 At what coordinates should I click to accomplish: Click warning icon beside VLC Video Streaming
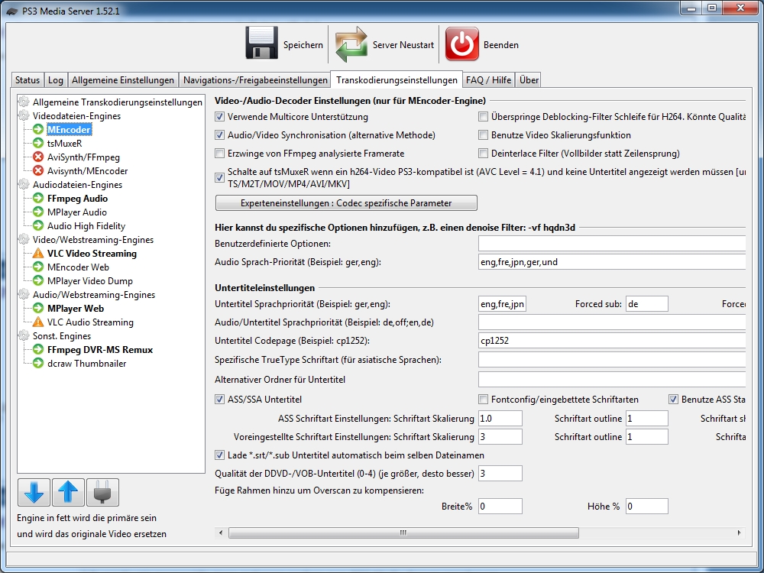click(38, 254)
